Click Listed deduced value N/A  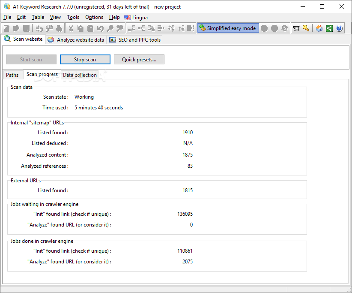[188, 143]
